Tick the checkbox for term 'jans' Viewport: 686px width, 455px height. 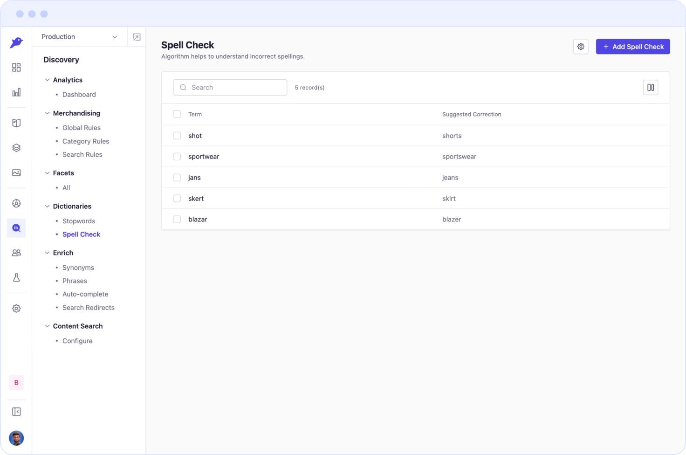tap(177, 178)
